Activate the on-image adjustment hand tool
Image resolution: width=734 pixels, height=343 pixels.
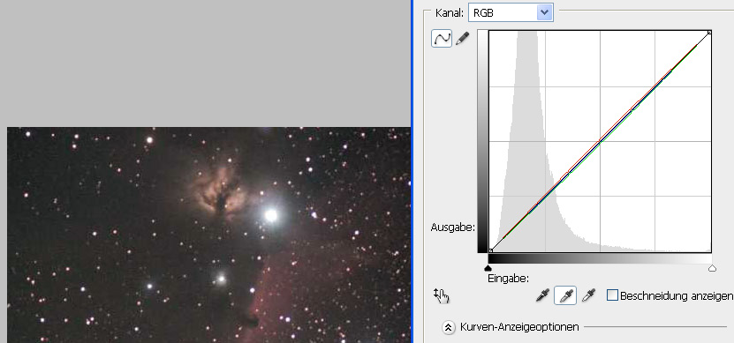coord(442,295)
